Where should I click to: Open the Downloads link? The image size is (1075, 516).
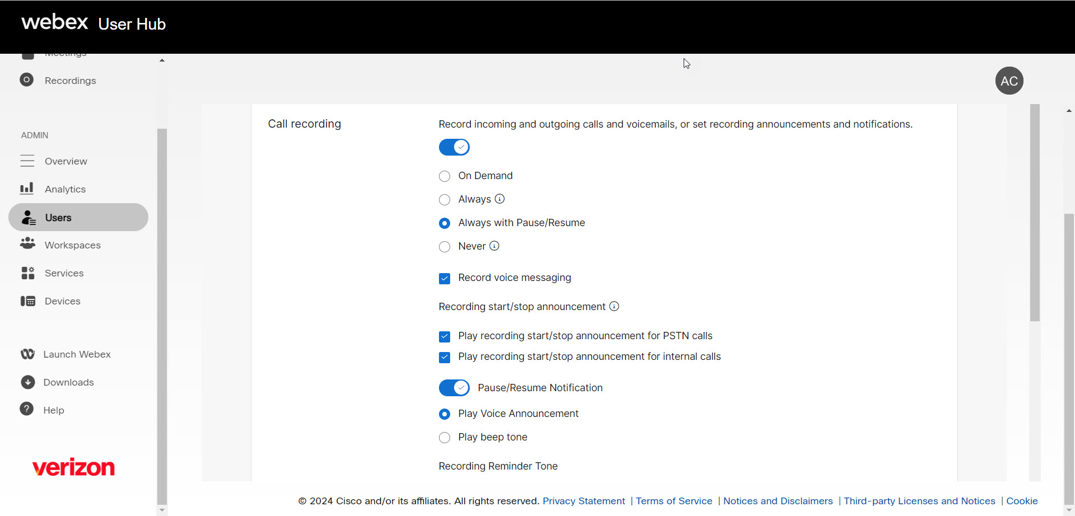[68, 382]
